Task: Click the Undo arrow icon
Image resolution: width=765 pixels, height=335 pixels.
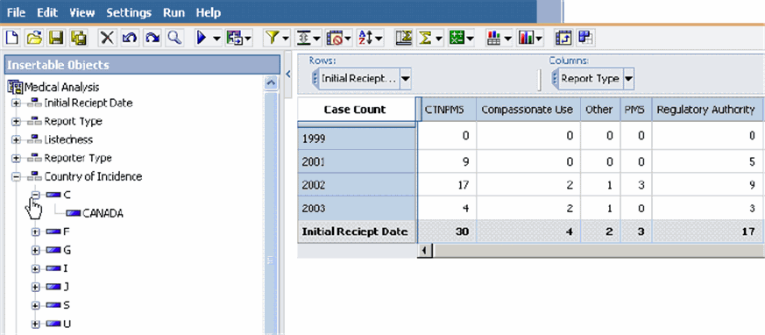Action: click(130, 38)
